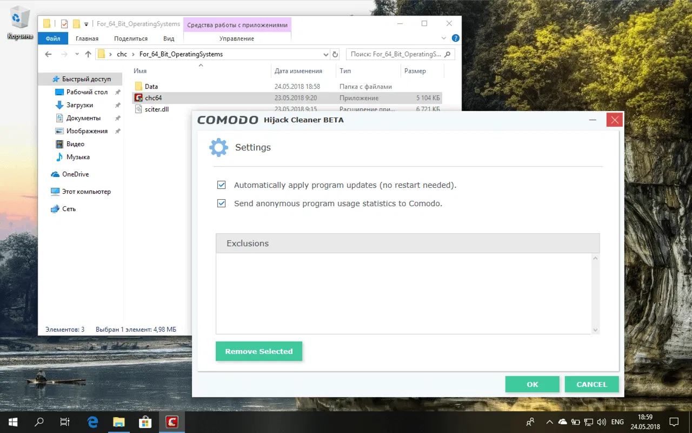The height and width of the screenshot is (433, 692).
Task: Open Загрузки in navigation pane
Action: [x=79, y=105]
